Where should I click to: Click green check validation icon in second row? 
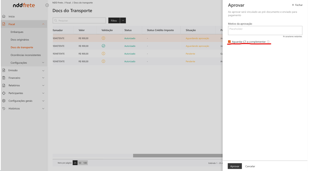(103, 46)
